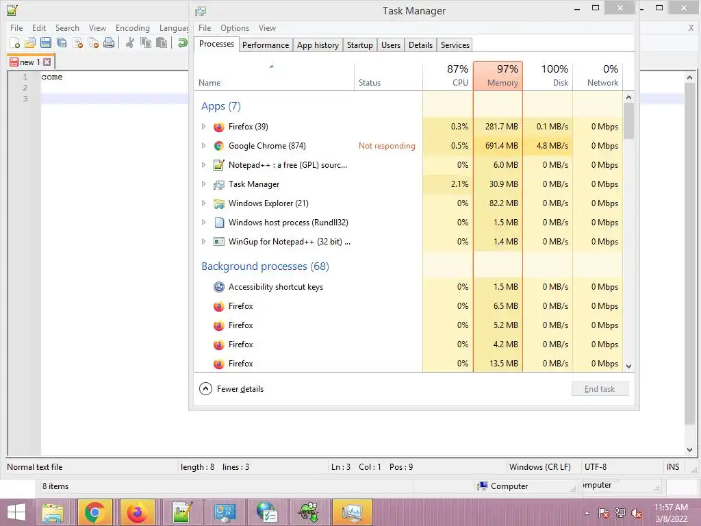The image size is (701, 526).
Task: Select the Firefox (39) app icon in Task Manager
Action: [x=218, y=127]
